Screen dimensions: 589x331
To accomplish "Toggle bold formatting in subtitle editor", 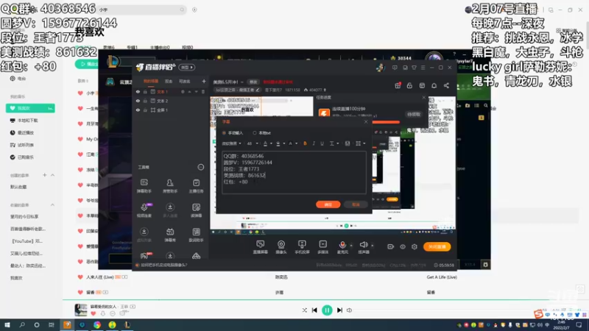I will click(x=305, y=143).
